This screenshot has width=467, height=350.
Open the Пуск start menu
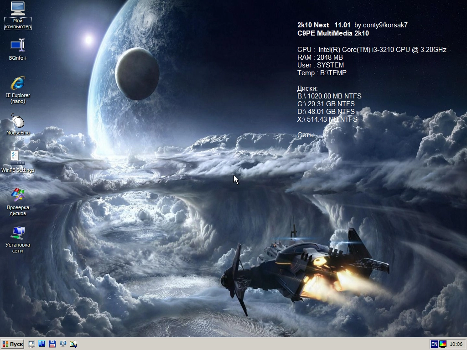[x=12, y=344]
